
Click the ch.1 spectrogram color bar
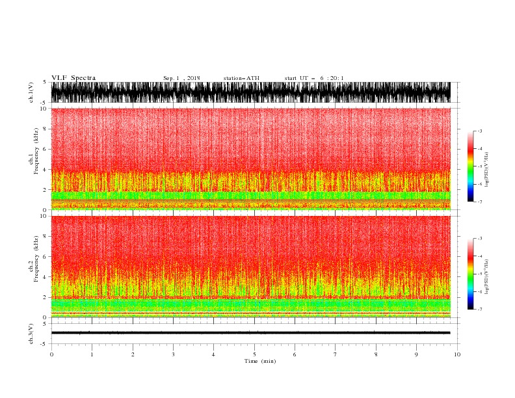470,166
